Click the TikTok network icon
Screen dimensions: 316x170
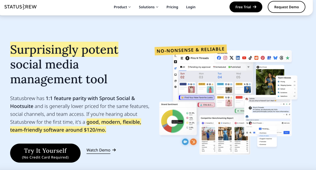pos(250,58)
